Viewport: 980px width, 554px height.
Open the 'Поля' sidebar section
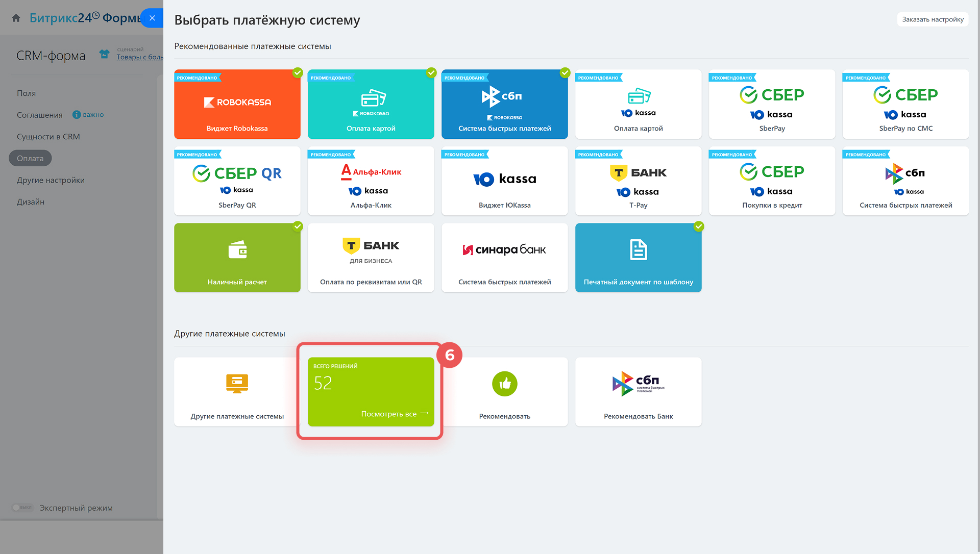click(26, 93)
